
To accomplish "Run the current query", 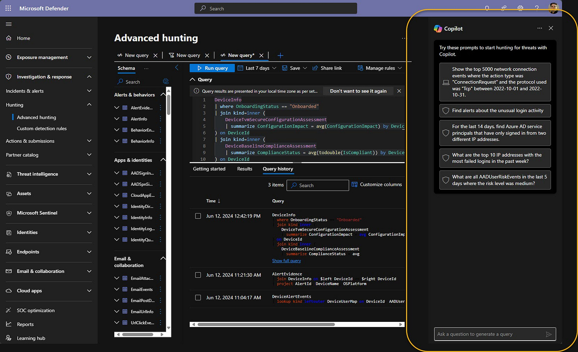I will pyautogui.click(x=212, y=68).
